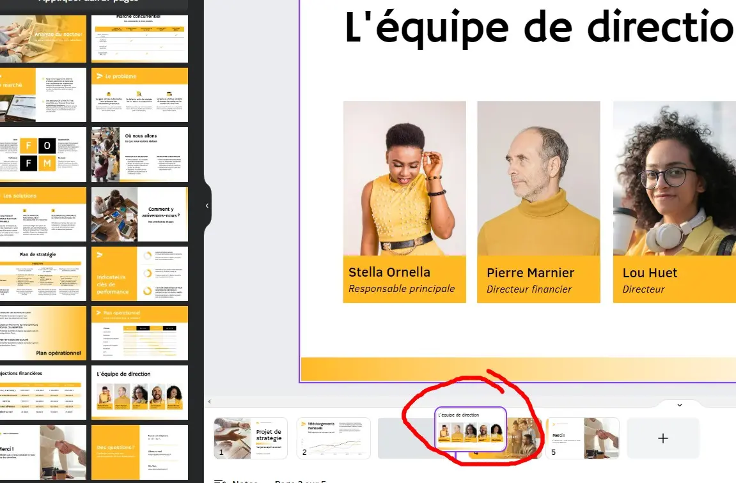Select page 5 'Merci !' thumbnail in strip
Image resolution: width=736 pixels, height=483 pixels.
[582, 438]
